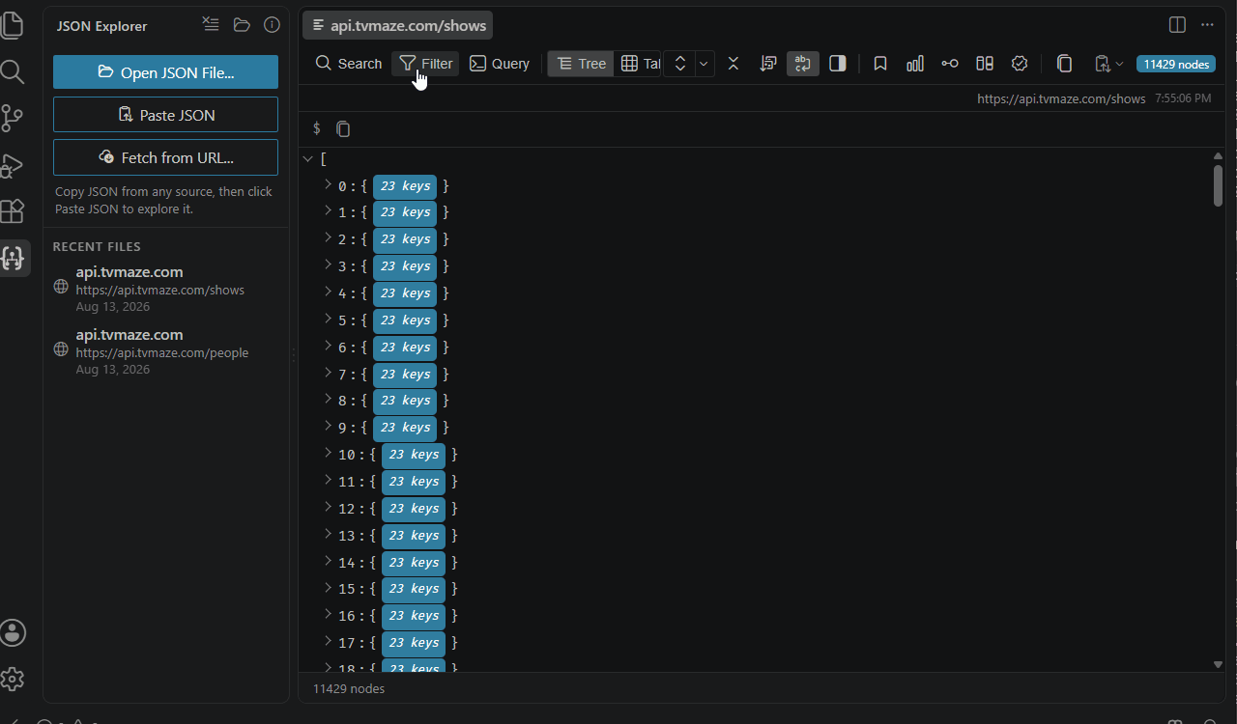This screenshot has width=1237, height=724.
Task: Click the RECENT FILES section header
Action: (x=97, y=246)
